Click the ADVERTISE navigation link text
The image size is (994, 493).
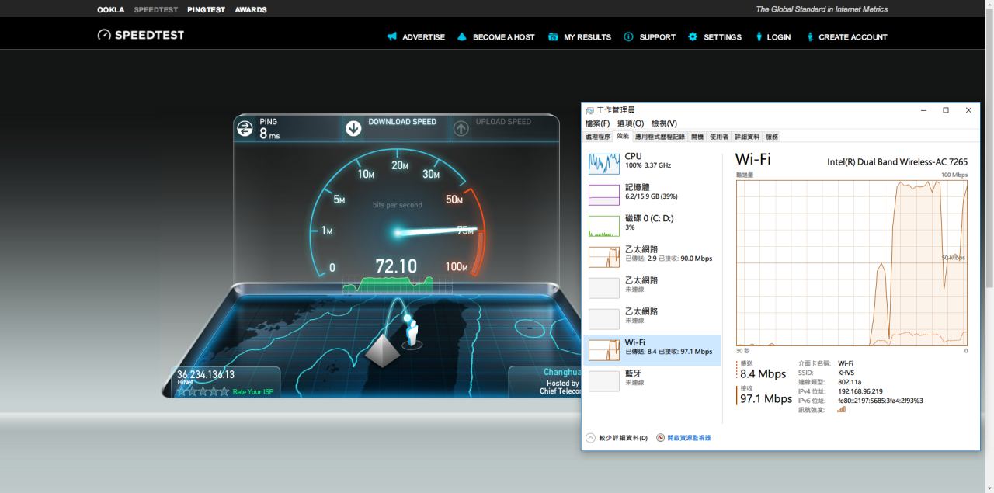click(x=423, y=37)
